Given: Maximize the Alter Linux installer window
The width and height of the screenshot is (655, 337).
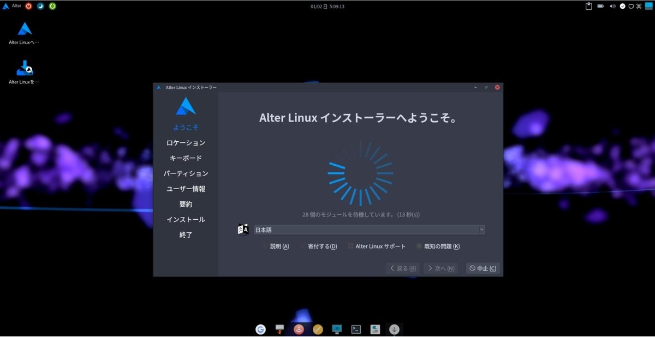Looking at the screenshot, I should [486, 87].
